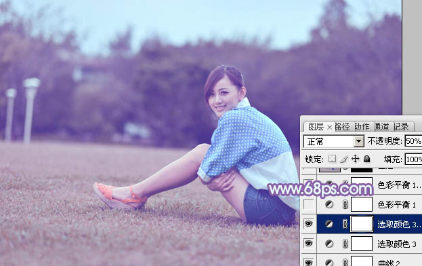Toggle lock image pixels brush icon
This screenshot has width=422, height=266.
pos(344,159)
